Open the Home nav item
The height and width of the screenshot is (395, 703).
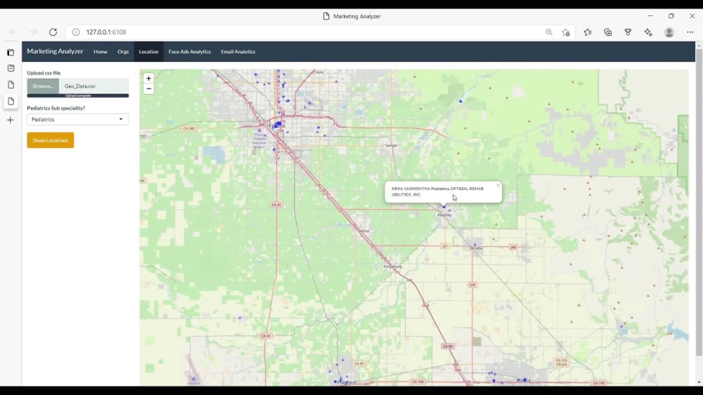[x=101, y=51]
